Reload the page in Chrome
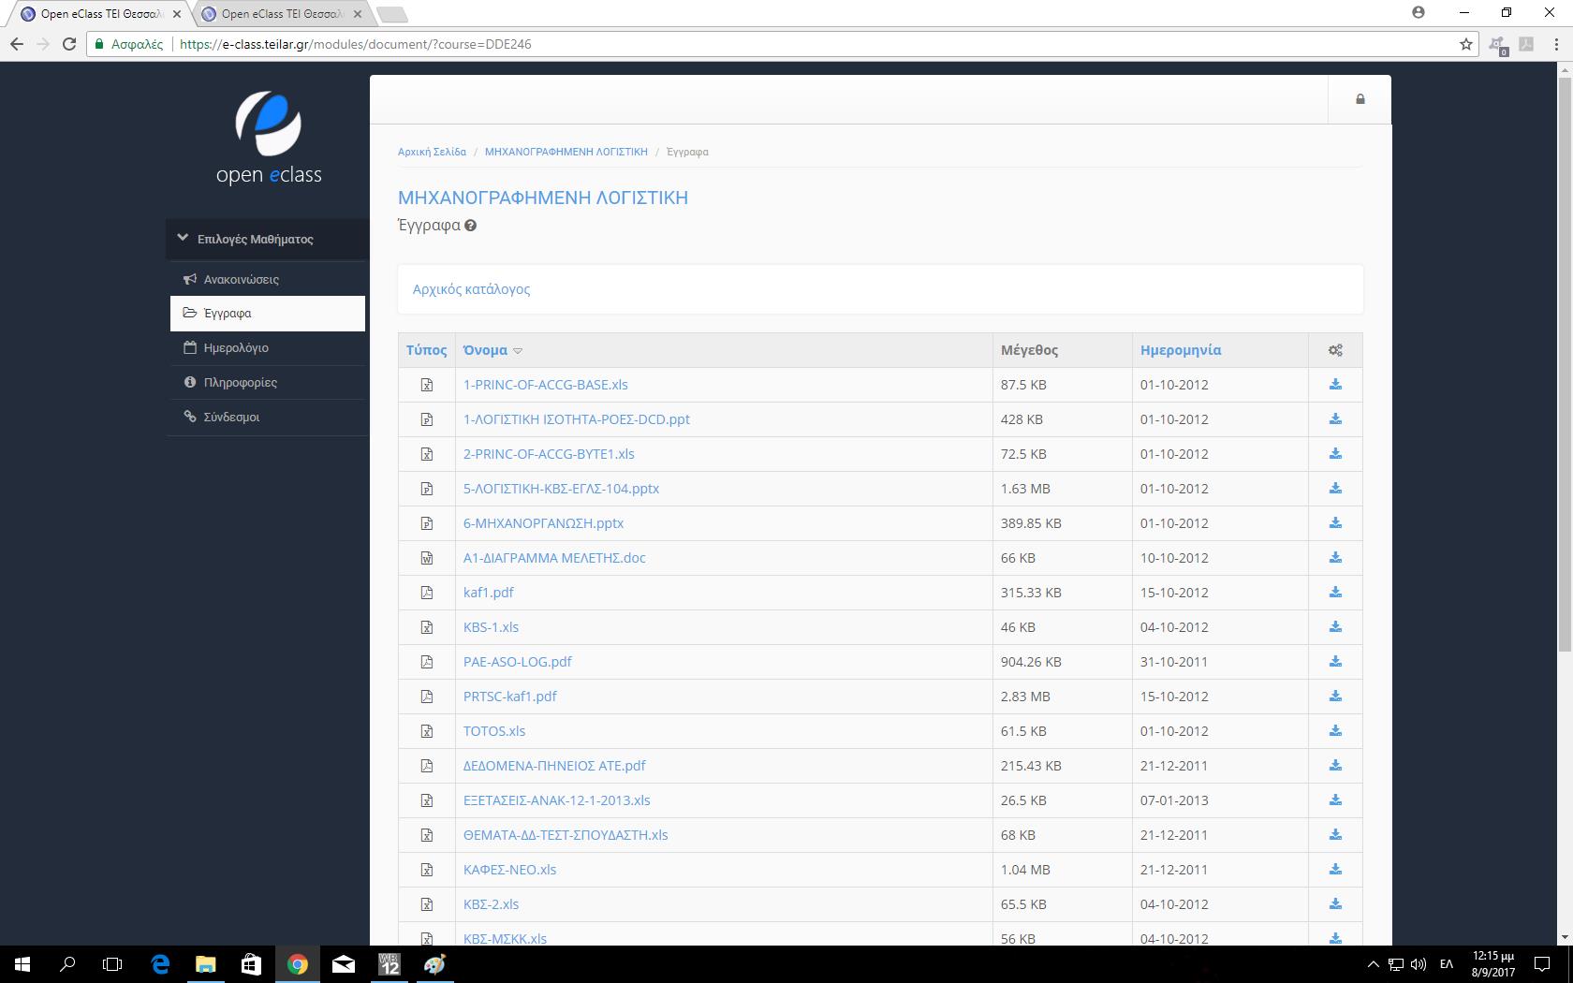The image size is (1573, 983). [x=68, y=44]
